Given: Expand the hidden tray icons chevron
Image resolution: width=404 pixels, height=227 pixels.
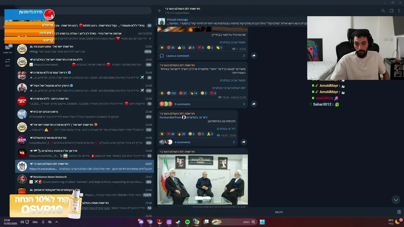Looking at the screenshot, I should 56,222.
